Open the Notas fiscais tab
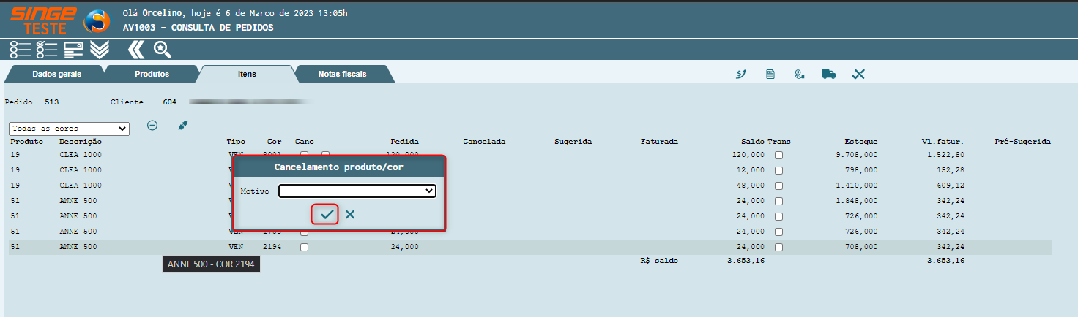This screenshot has height=317, width=1078. coord(342,74)
